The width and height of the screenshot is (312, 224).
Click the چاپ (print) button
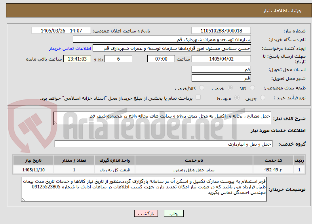[x=173, y=213]
